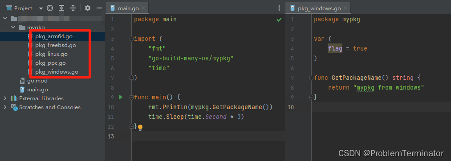Open editor tab options three-dot menu
The image size is (451, 161).
tap(279, 8)
